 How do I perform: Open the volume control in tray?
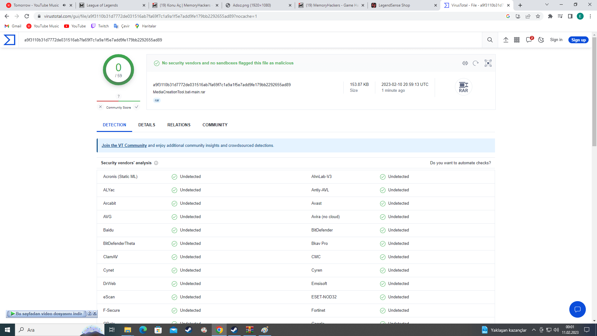coord(556,330)
